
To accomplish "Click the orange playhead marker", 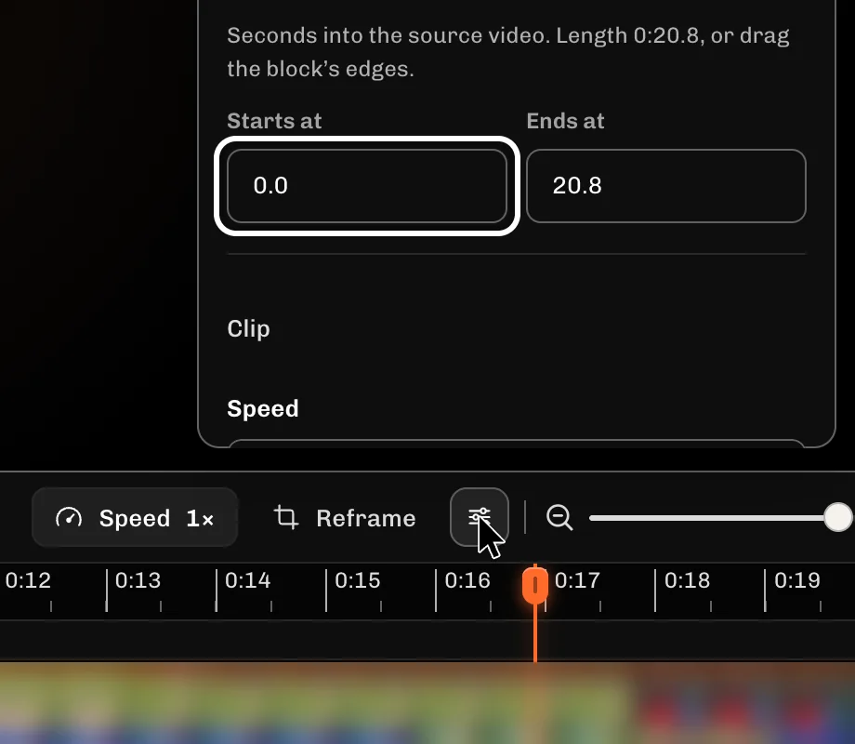I will [x=535, y=586].
